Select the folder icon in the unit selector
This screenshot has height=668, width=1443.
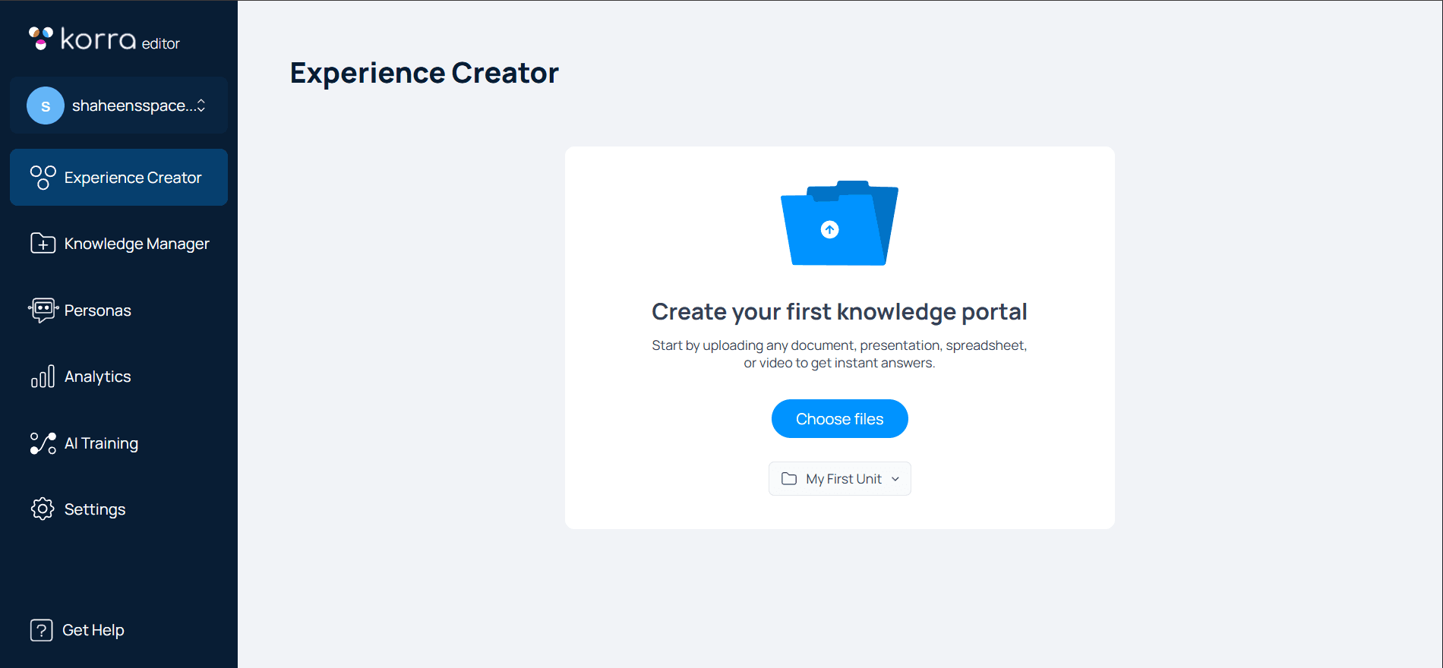789,479
